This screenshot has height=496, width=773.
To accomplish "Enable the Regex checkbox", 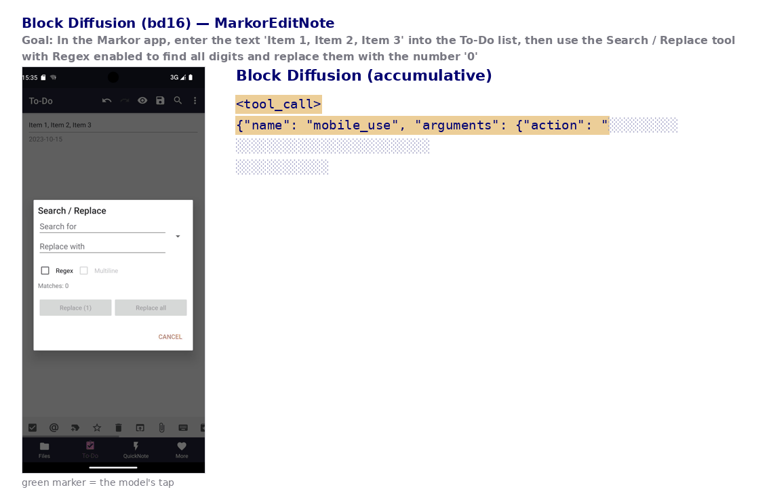I will (x=45, y=270).
